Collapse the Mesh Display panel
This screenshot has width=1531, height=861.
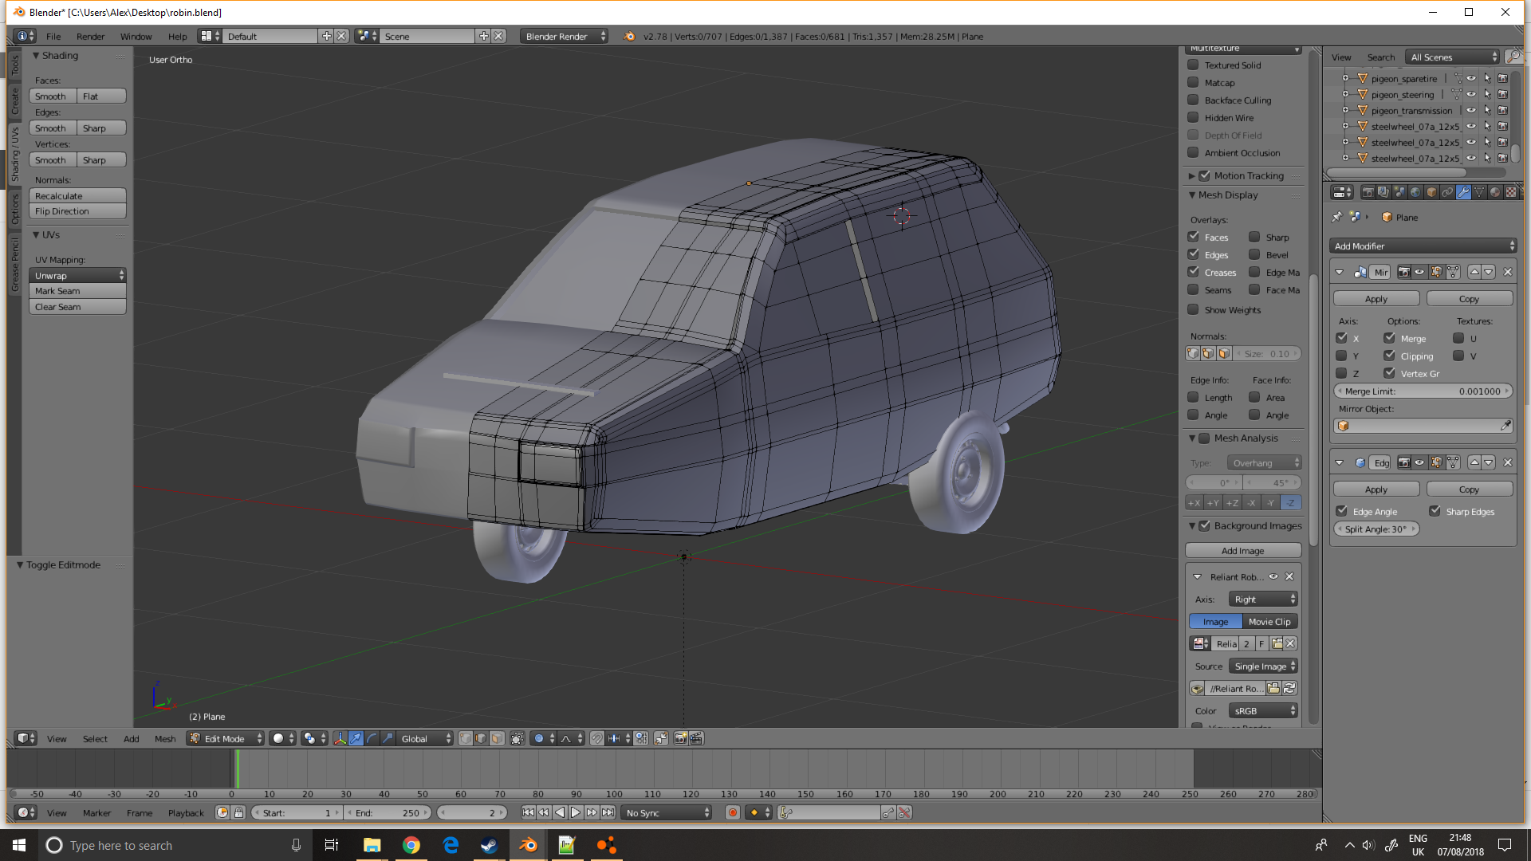tap(1192, 195)
